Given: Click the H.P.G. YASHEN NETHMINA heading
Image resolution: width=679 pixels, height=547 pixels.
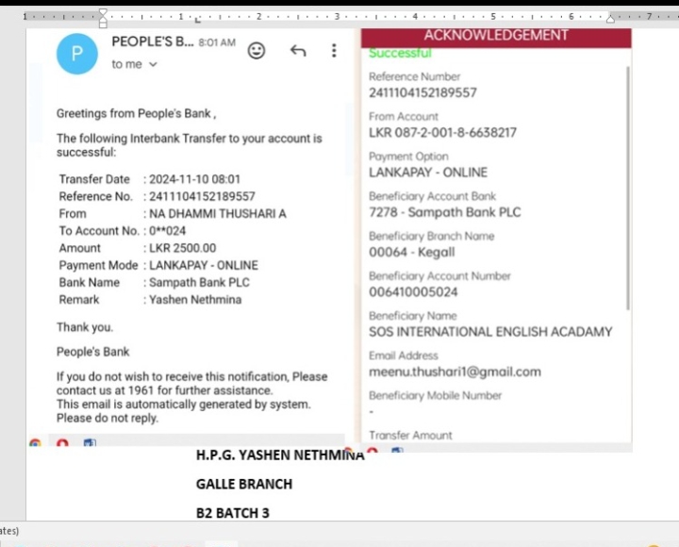Looking at the screenshot, I should pyautogui.click(x=280, y=456).
